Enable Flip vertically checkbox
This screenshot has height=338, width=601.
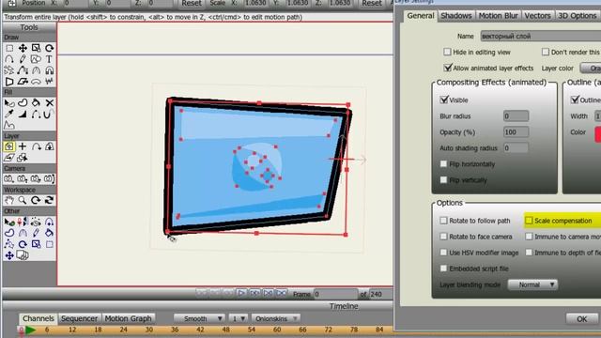tap(444, 179)
